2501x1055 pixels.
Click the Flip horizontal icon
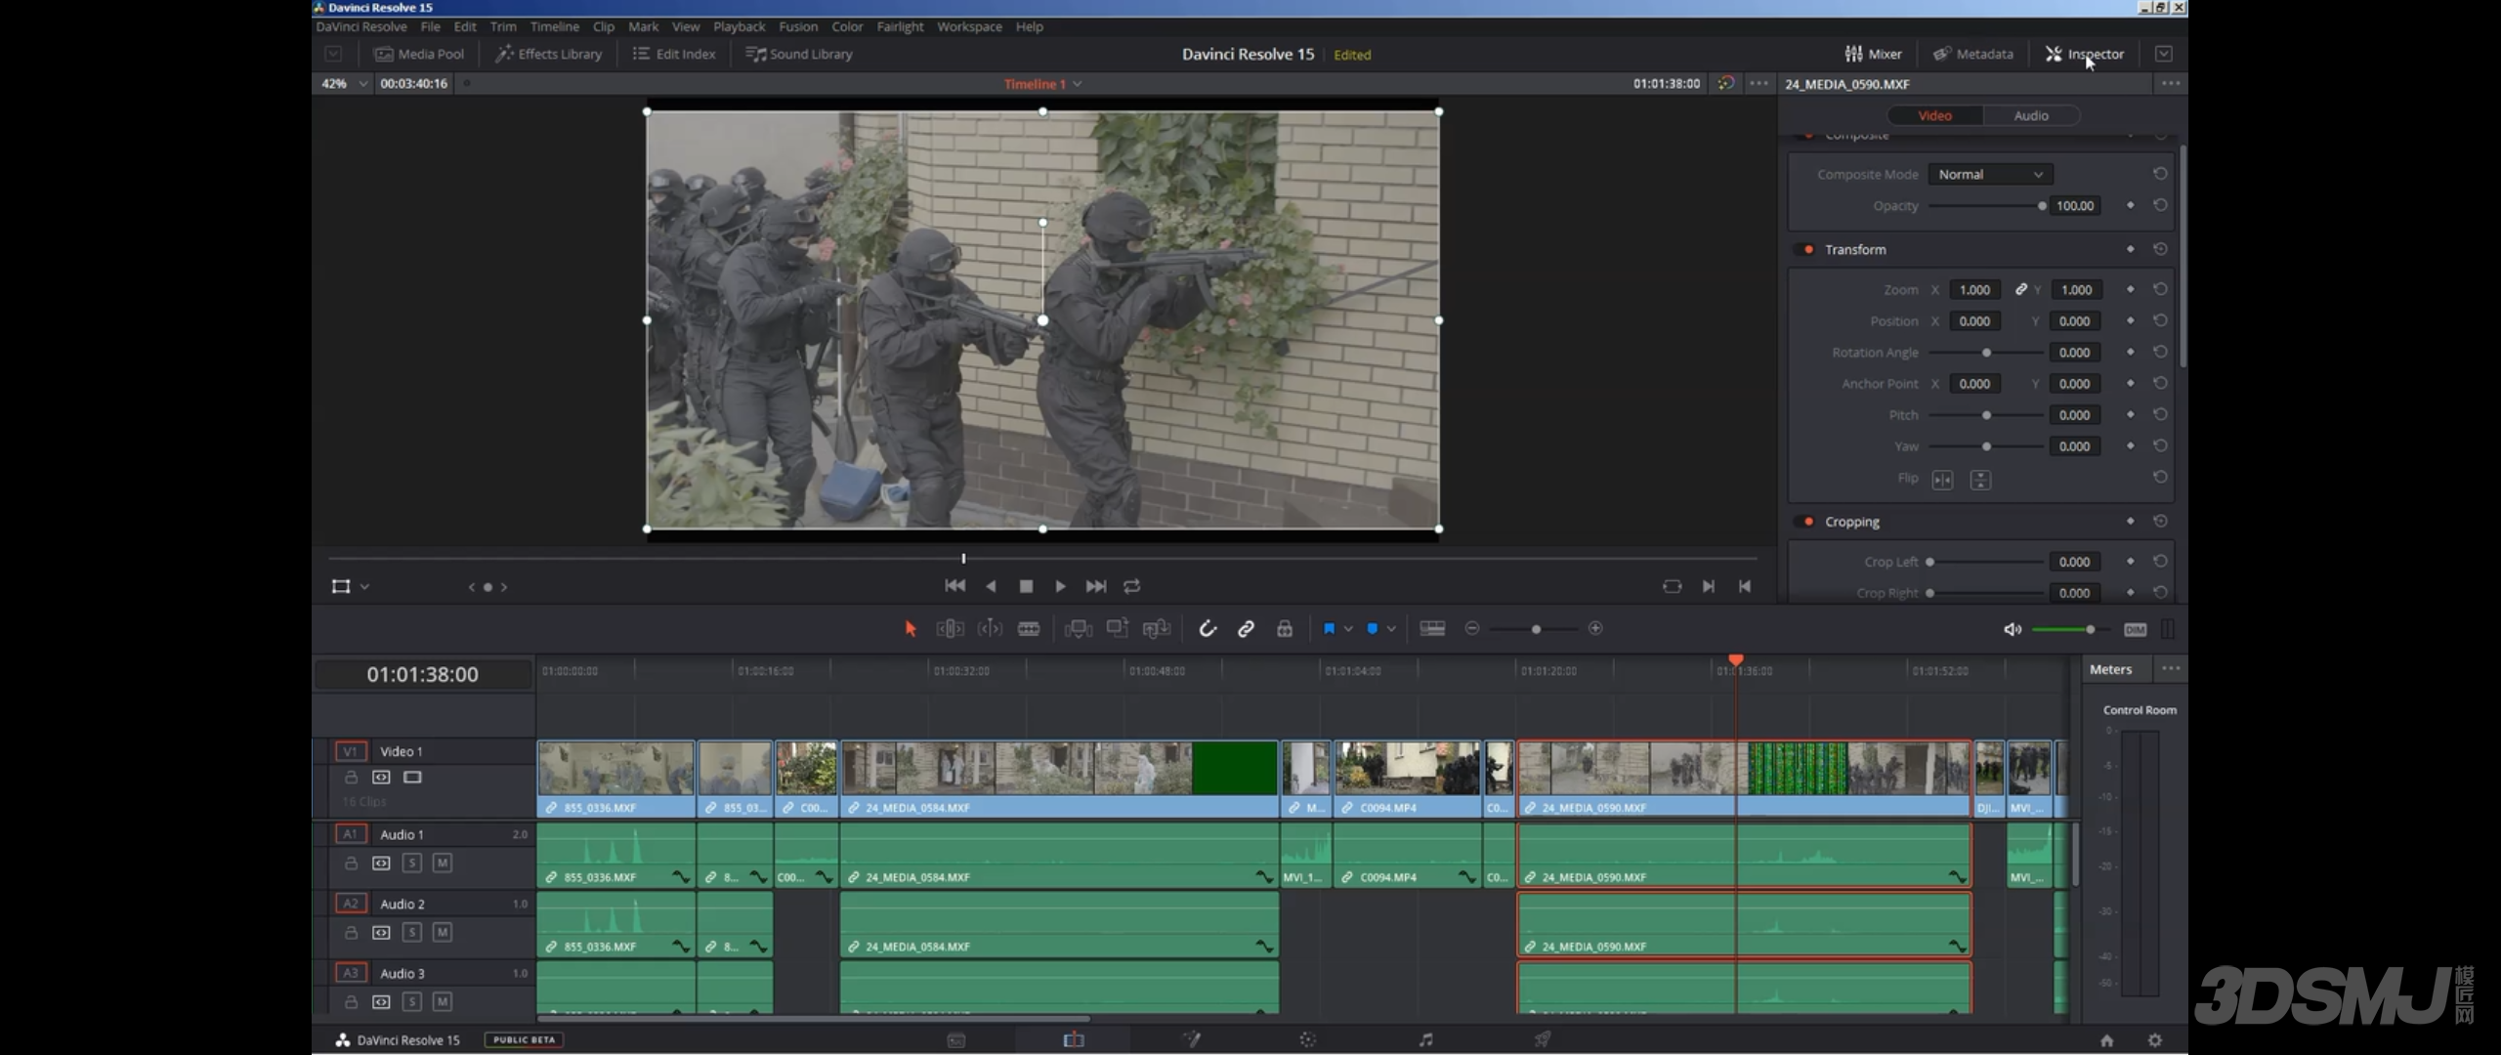pyautogui.click(x=1942, y=480)
